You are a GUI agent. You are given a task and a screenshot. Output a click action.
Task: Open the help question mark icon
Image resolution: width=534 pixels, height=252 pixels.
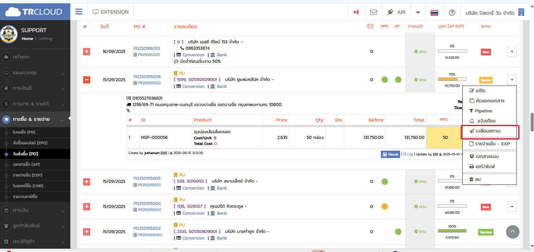click(452, 12)
